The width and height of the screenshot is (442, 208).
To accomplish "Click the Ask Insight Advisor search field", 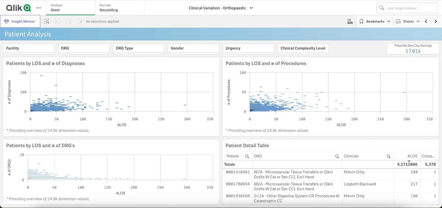I will click(x=407, y=8).
